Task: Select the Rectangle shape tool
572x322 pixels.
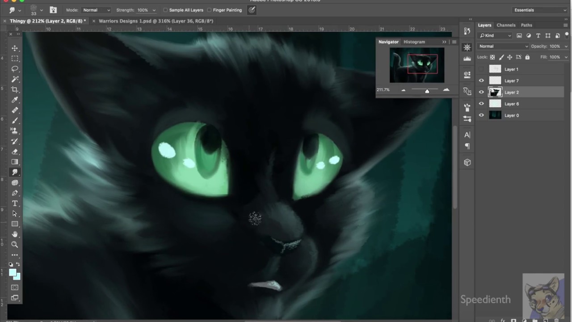Action: tap(15, 224)
